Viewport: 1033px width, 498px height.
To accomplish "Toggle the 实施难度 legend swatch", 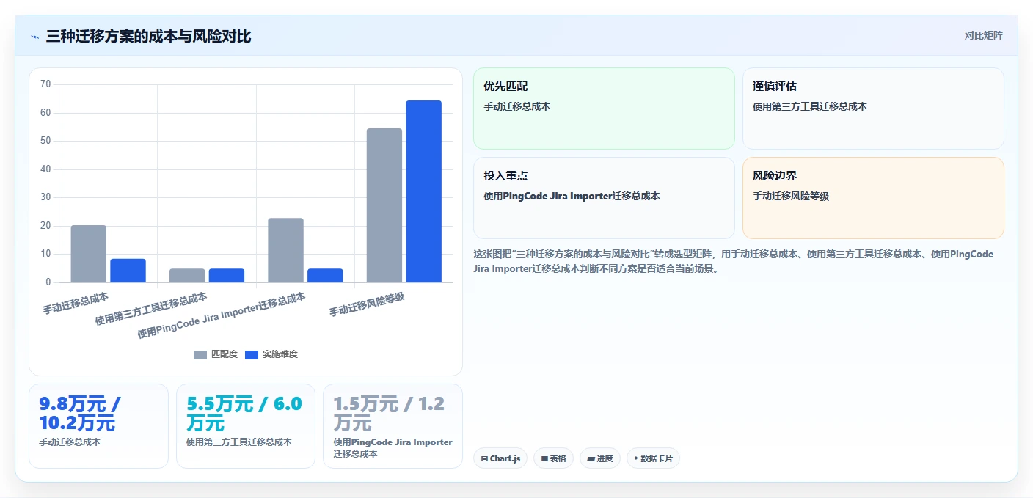I will click(252, 354).
